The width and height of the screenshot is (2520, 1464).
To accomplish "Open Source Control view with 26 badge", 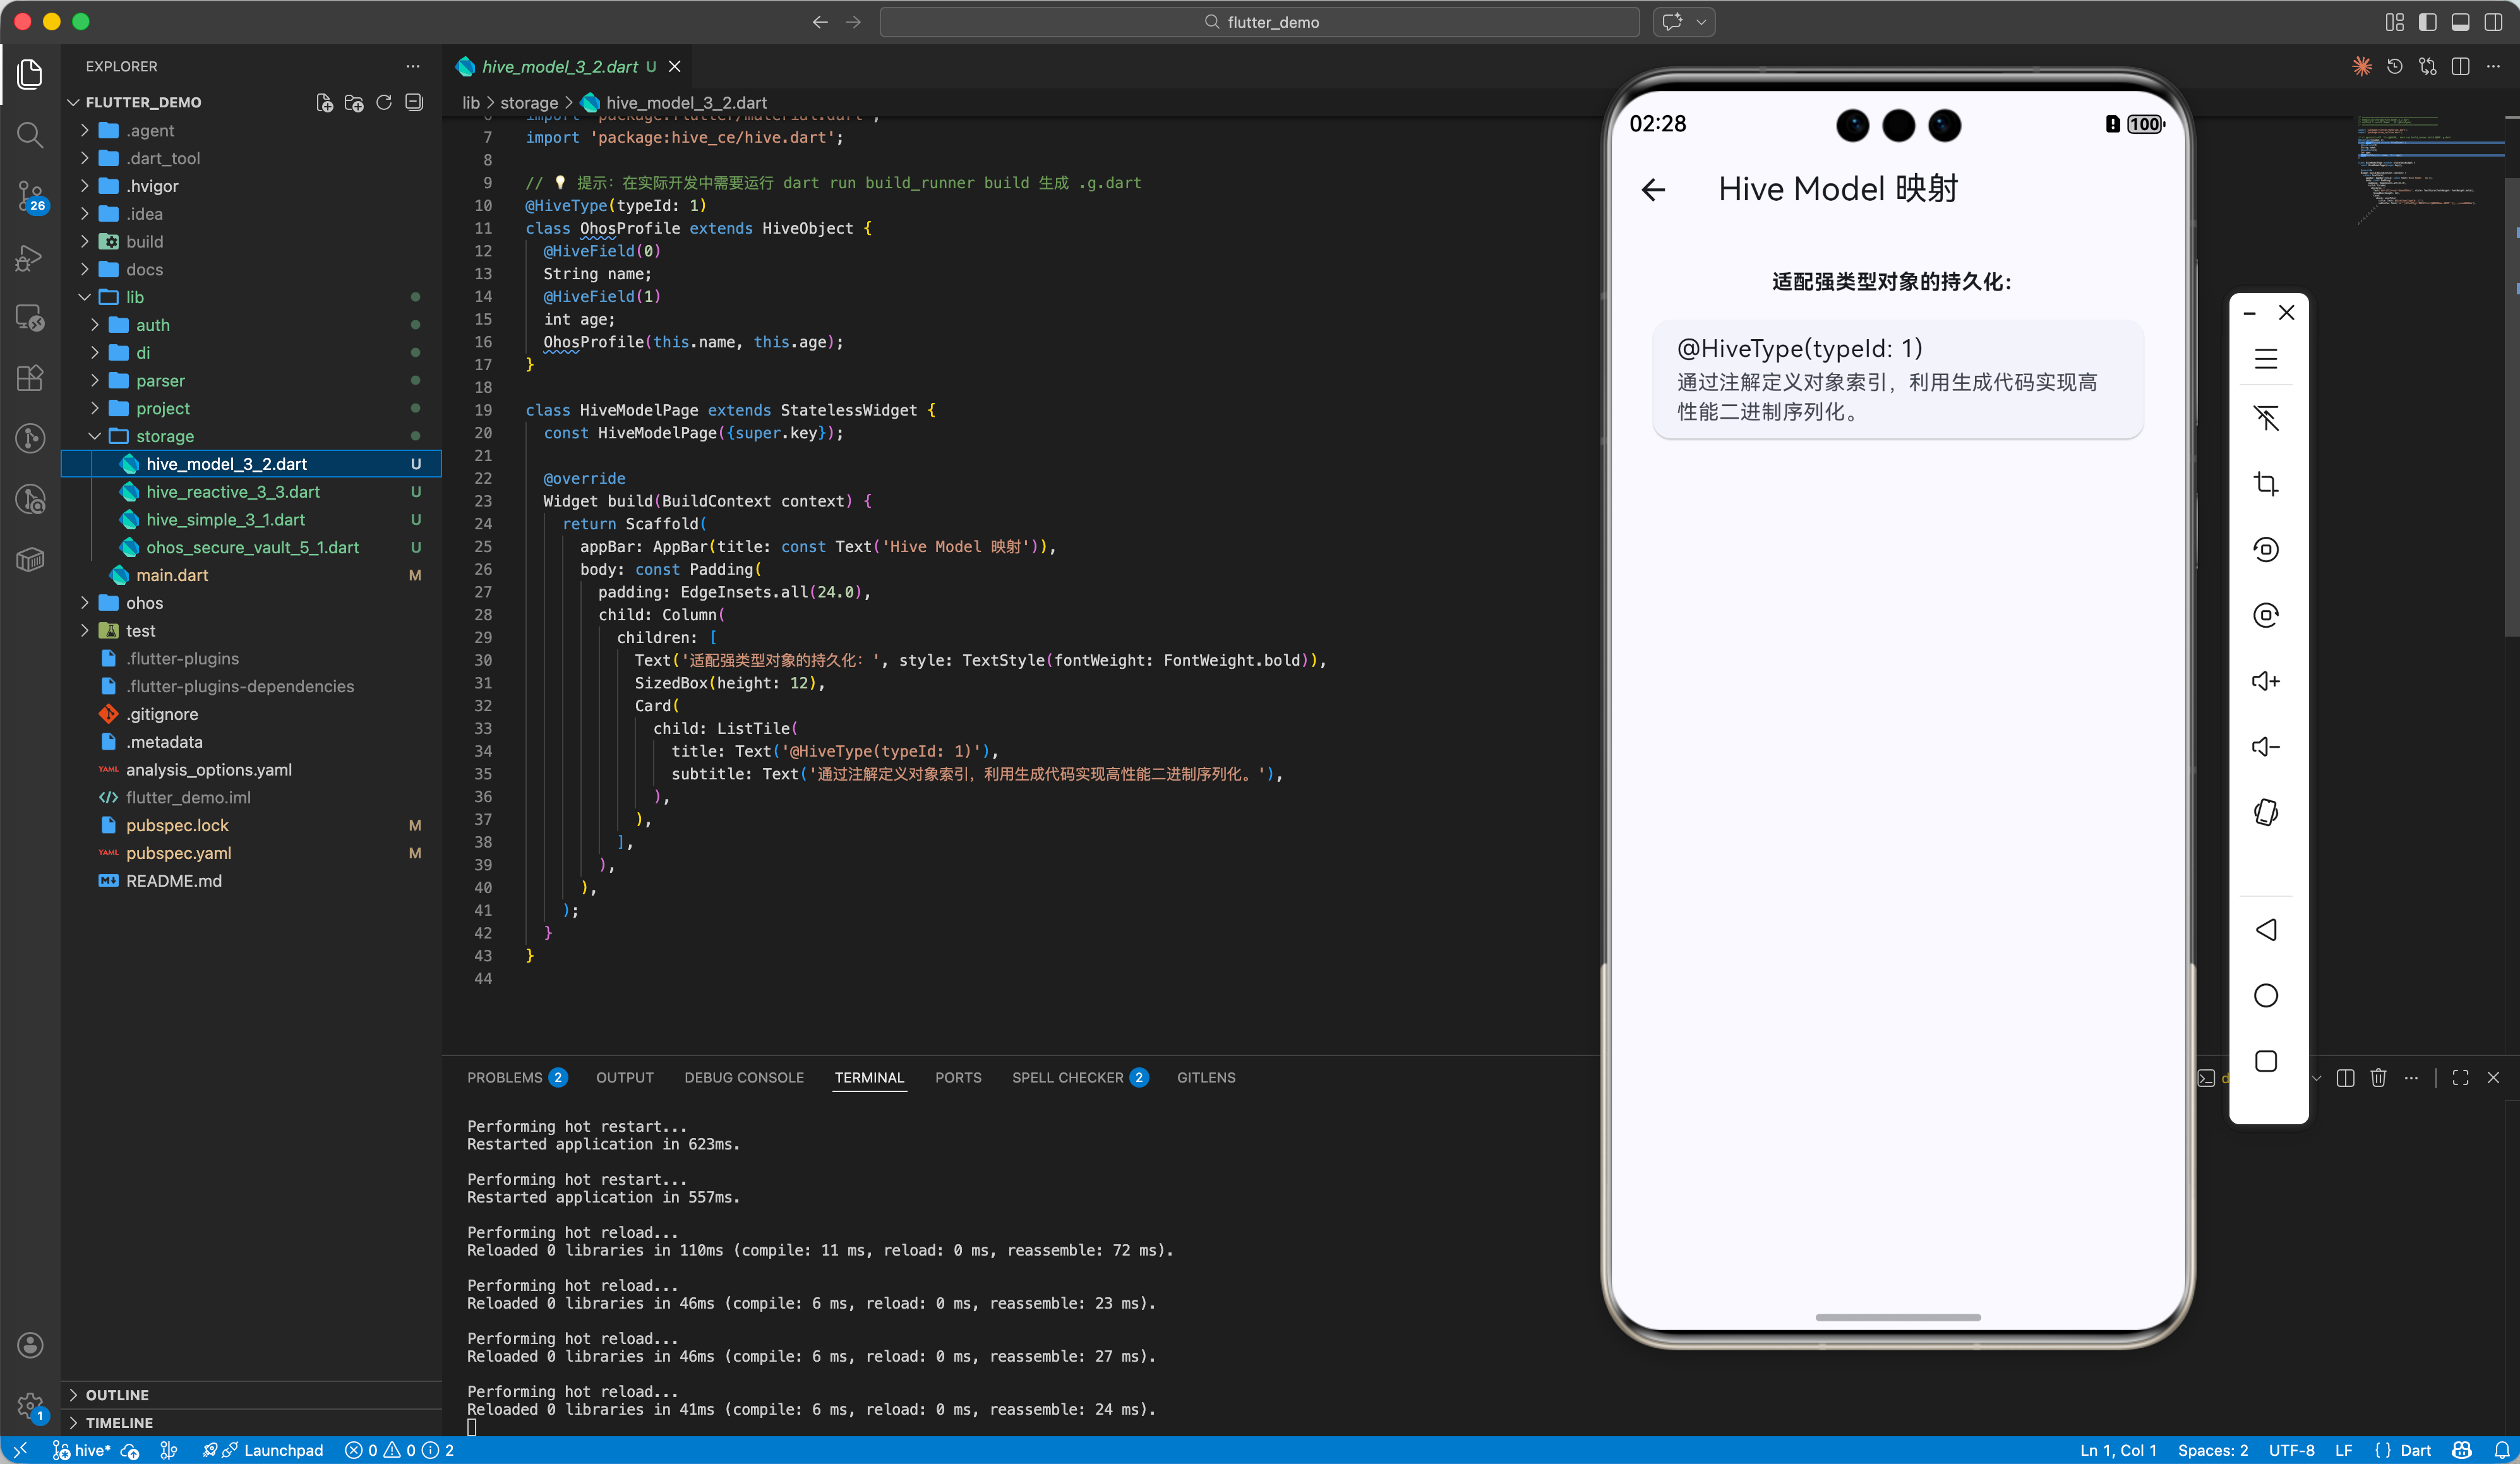I will point(30,196).
